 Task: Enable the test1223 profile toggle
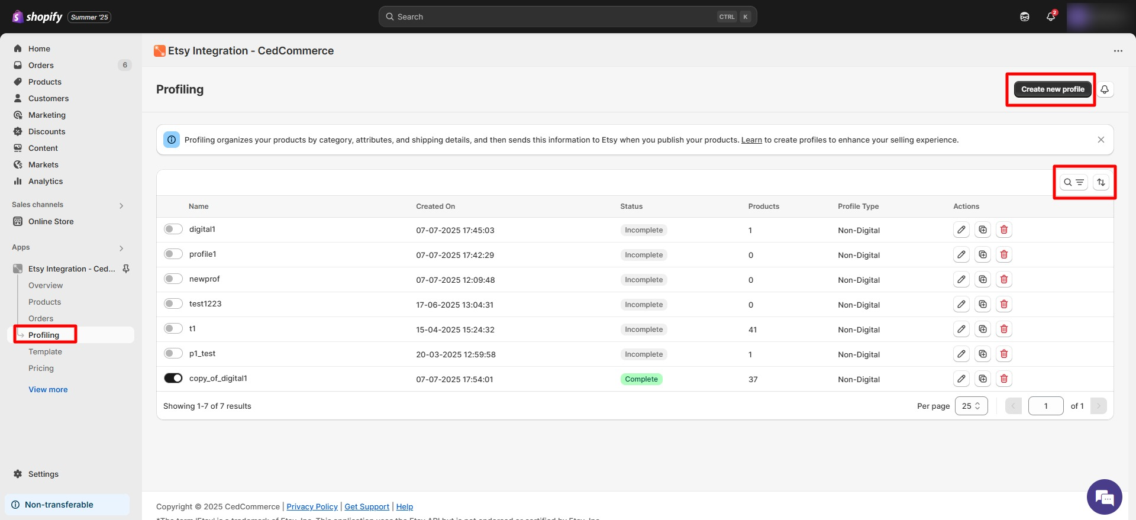pos(173,303)
